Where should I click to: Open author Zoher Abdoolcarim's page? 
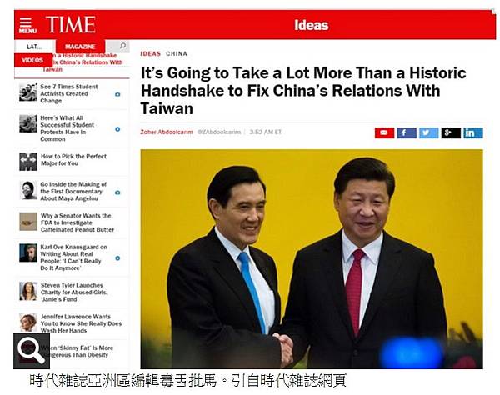[x=167, y=132]
